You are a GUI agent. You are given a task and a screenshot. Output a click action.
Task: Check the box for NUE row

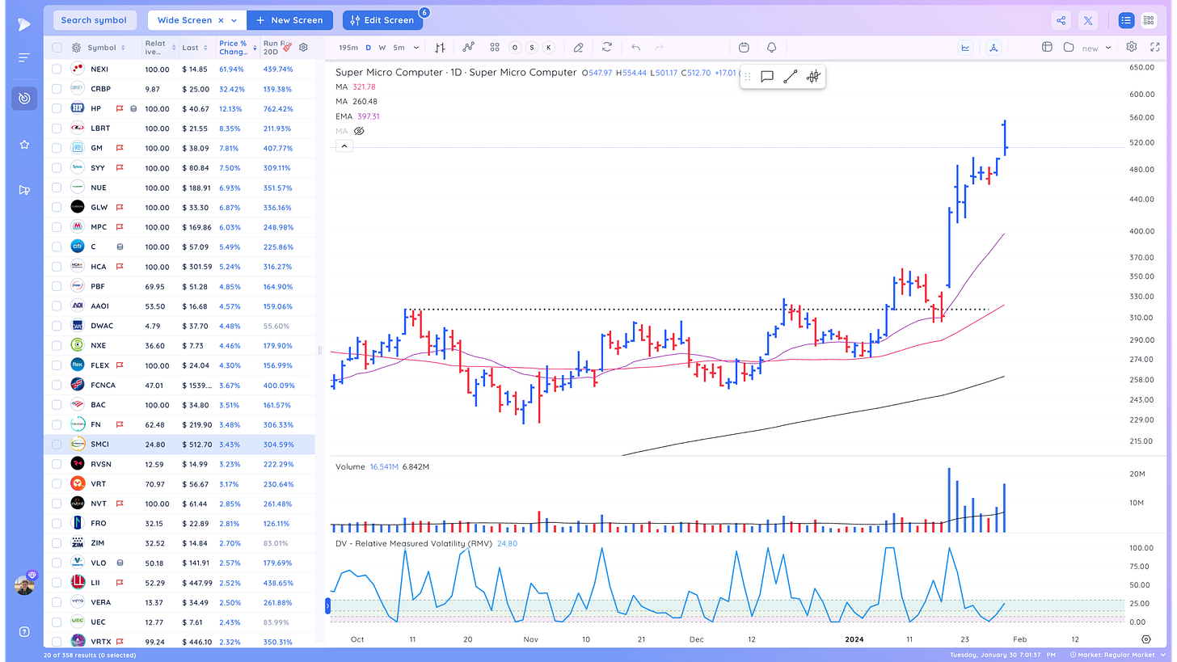(x=57, y=188)
